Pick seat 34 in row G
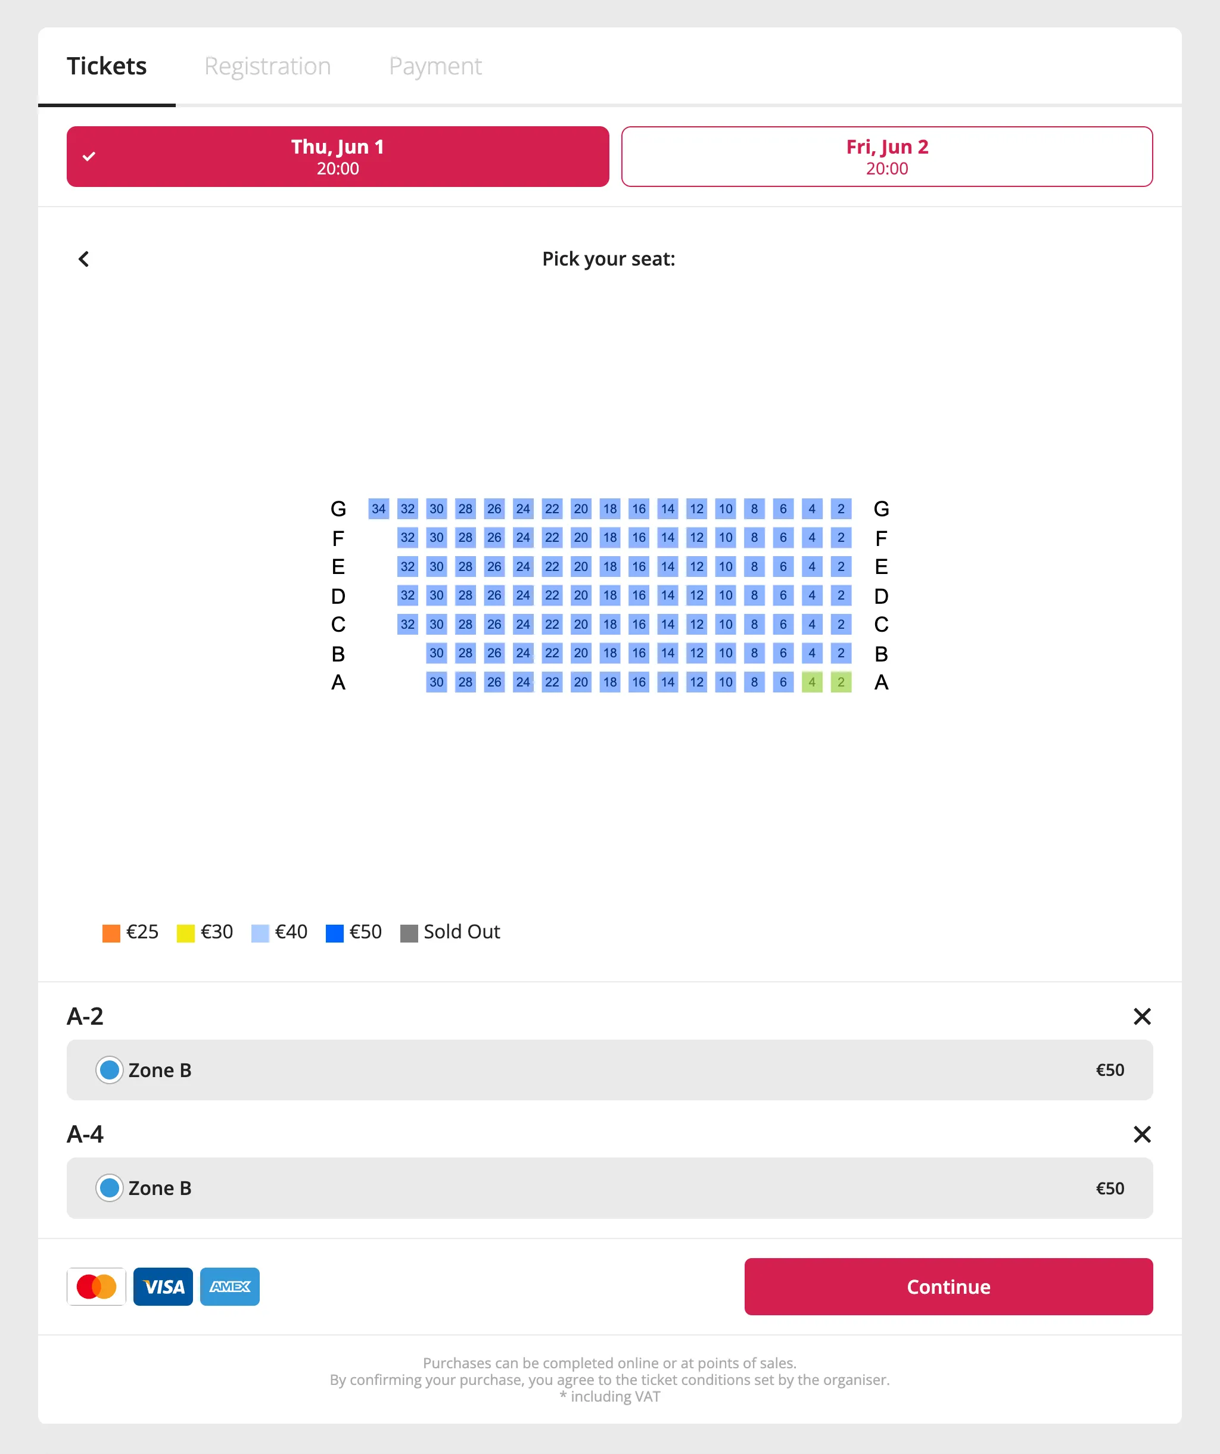The height and width of the screenshot is (1454, 1220). (x=378, y=509)
